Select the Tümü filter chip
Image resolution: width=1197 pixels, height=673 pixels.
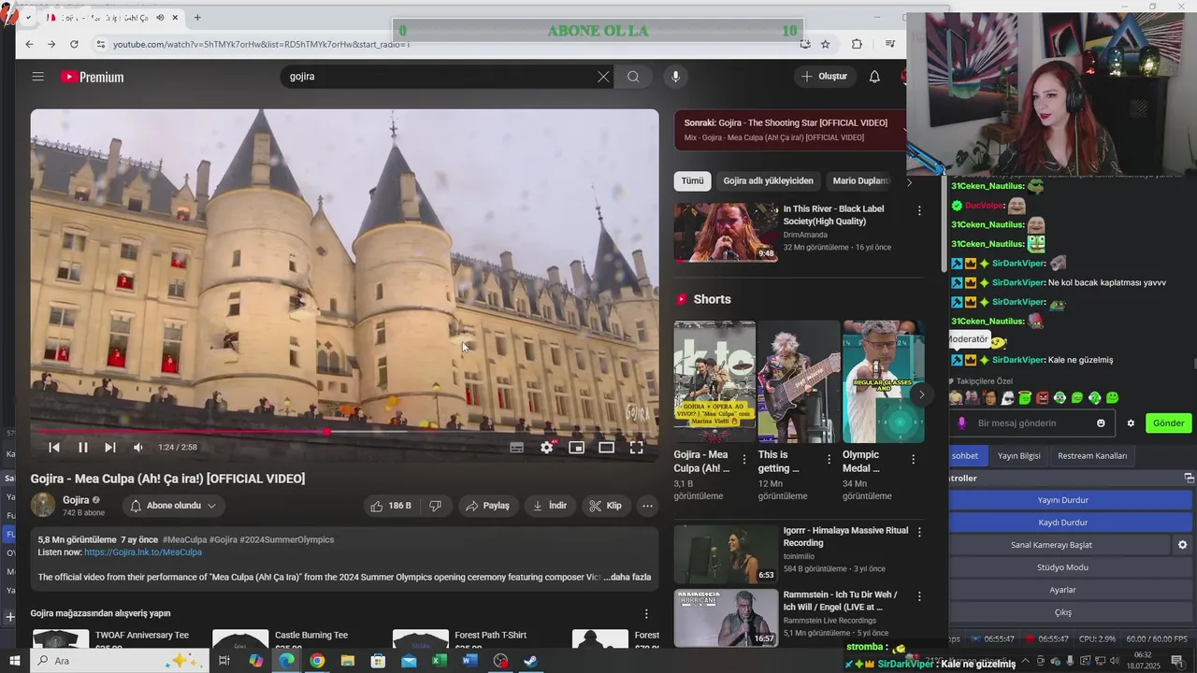click(692, 181)
